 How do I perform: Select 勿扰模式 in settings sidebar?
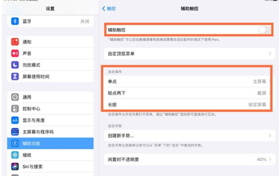[50, 65]
